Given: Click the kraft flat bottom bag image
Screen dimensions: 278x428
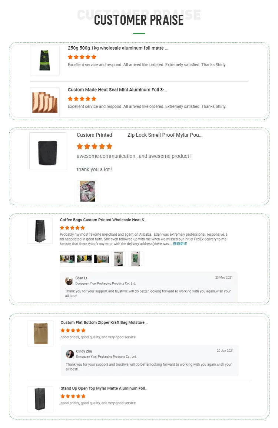Looking at the screenshot, I should [40, 334].
